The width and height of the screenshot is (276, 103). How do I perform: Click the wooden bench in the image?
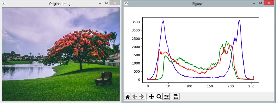coord(103,79)
